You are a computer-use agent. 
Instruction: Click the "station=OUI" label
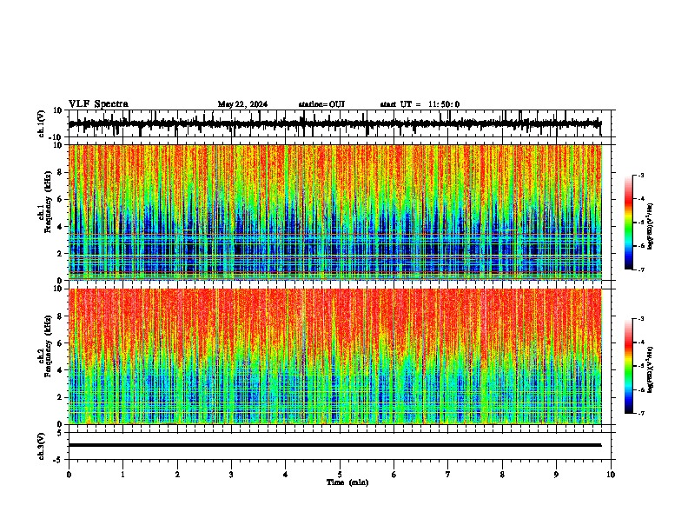click(321, 104)
